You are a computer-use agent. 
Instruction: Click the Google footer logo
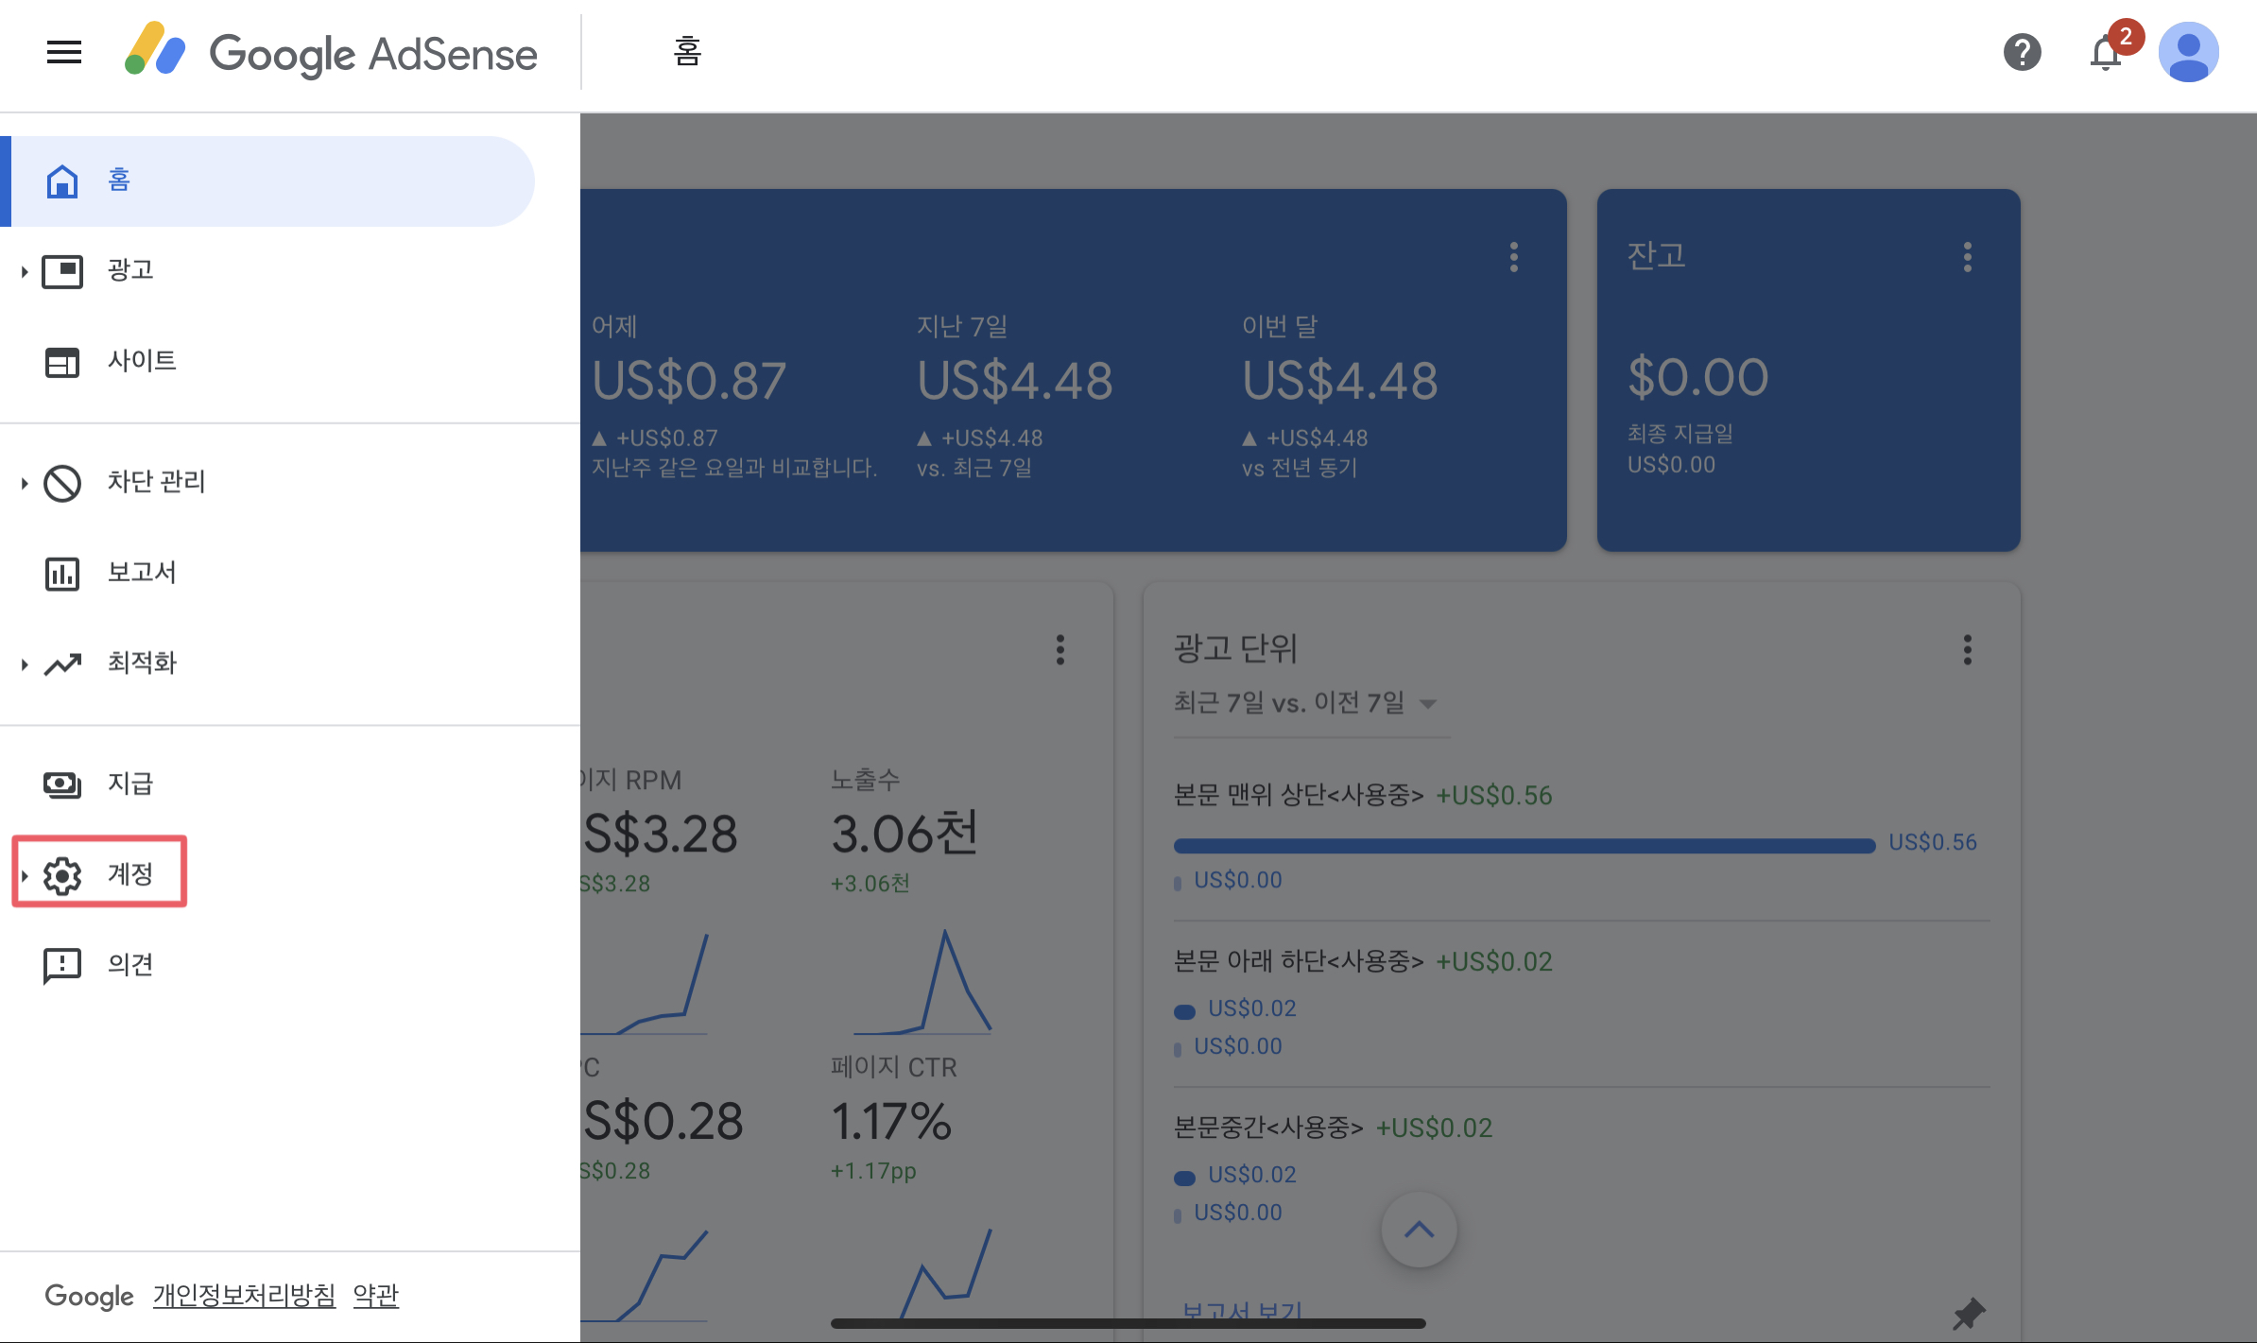[x=89, y=1296]
